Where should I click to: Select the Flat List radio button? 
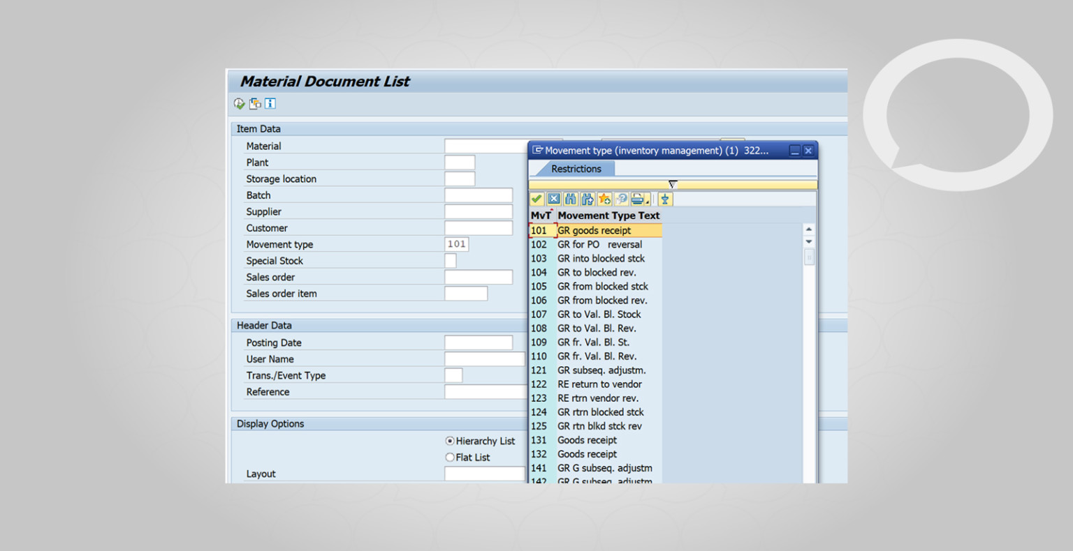pos(451,457)
